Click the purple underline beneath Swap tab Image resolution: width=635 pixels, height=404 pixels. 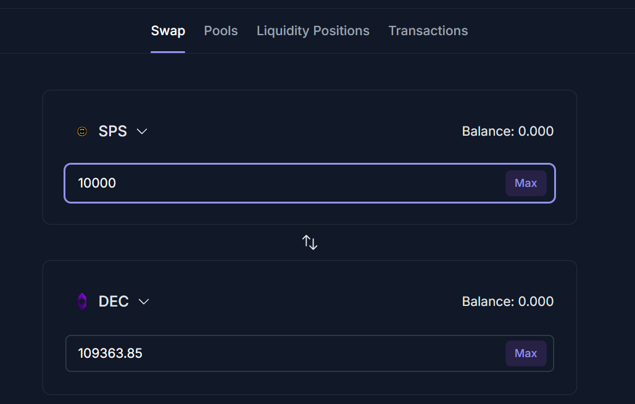pyautogui.click(x=168, y=52)
